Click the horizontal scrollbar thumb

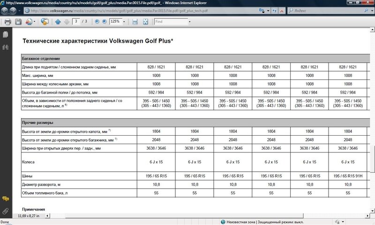tap(184, 216)
